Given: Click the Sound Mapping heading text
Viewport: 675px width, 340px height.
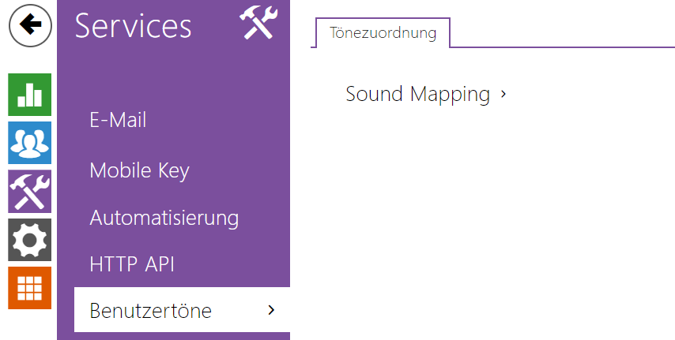Looking at the screenshot, I should (x=418, y=94).
